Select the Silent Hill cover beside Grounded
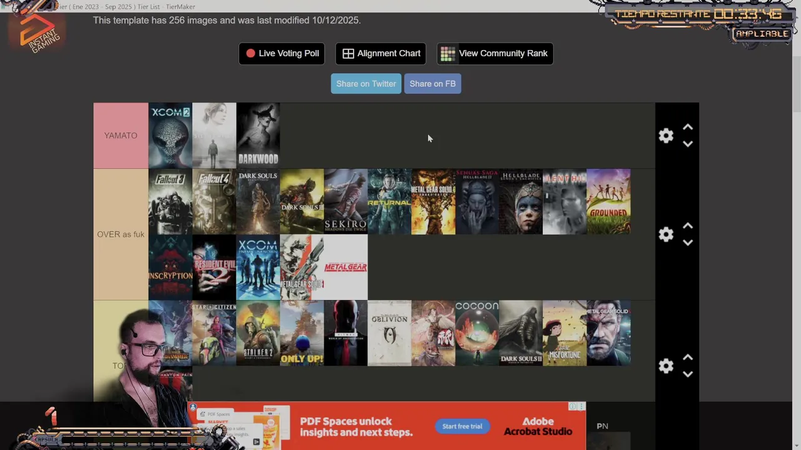Image resolution: width=801 pixels, height=450 pixels. pyautogui.click(x=564, y=201)
